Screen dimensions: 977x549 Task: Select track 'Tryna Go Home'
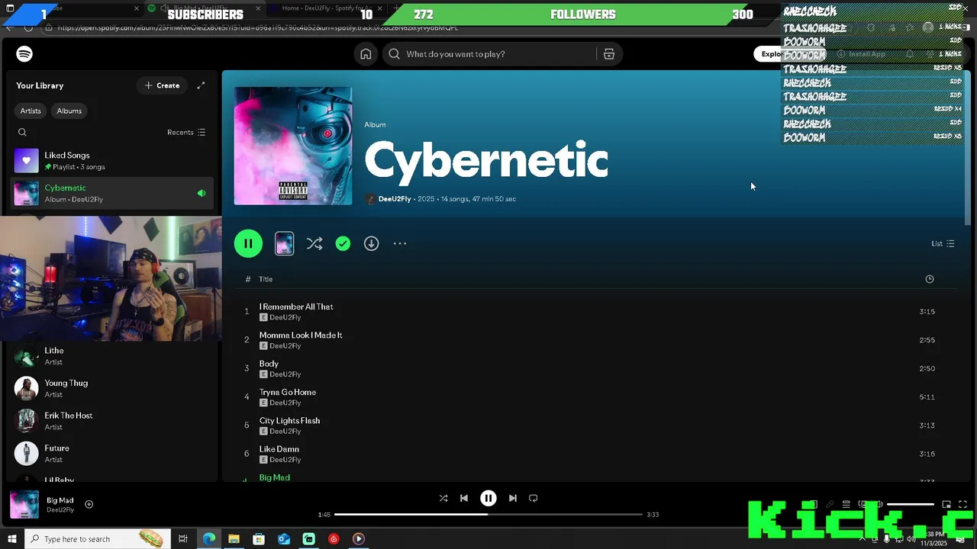pos(288,392)
